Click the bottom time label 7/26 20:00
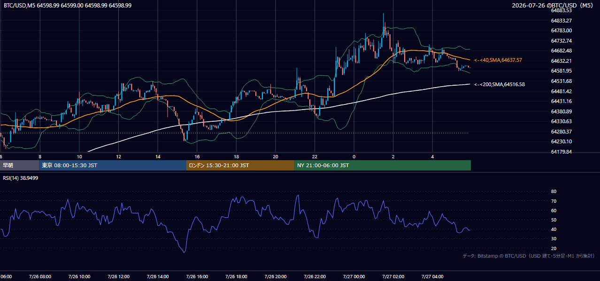Viewport: 600px width, 281px height. pyautogui.click(x=276, y=276)
